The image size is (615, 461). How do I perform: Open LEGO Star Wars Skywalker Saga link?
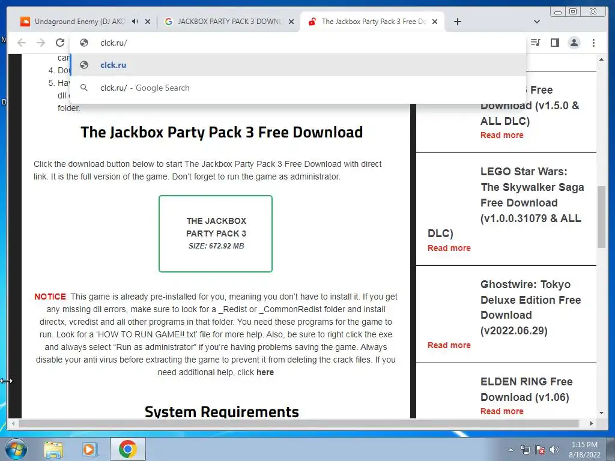coord(532,195)
